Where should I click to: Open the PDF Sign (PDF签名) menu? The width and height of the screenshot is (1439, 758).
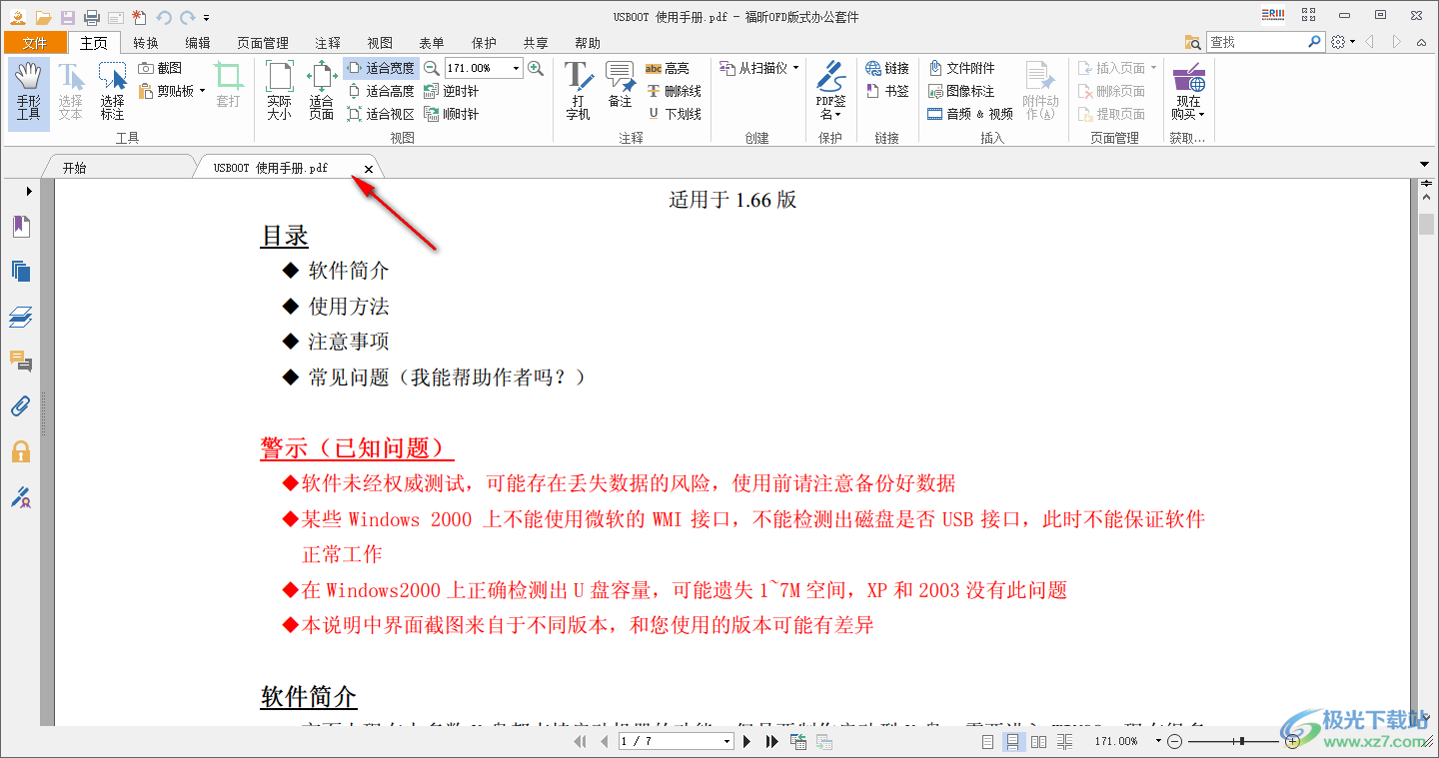831,93
